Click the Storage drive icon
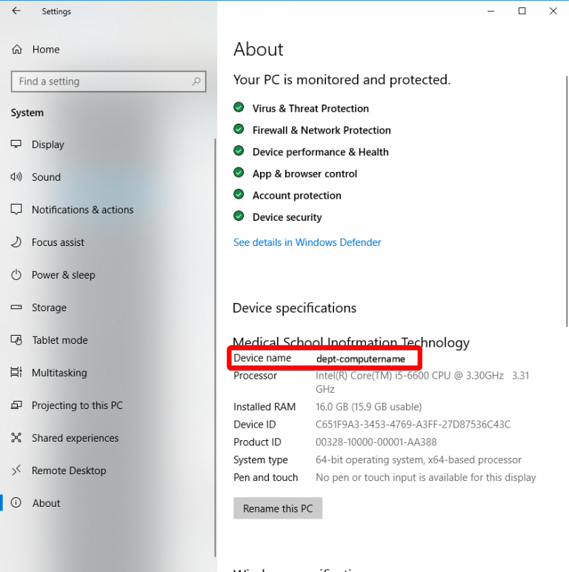The width and height of the screenshot is (569, 572). [16, 307]
